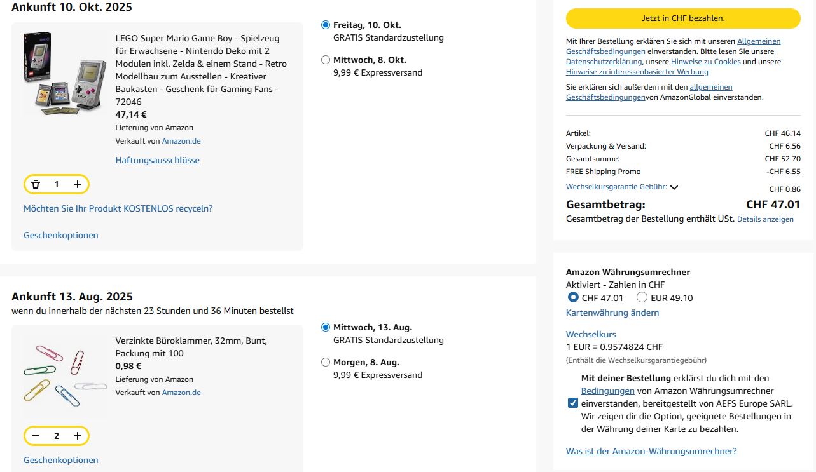816x472 pixels.
Task: Increase LEGO Game Boy quantity with plus
Action: click(78, 184)
